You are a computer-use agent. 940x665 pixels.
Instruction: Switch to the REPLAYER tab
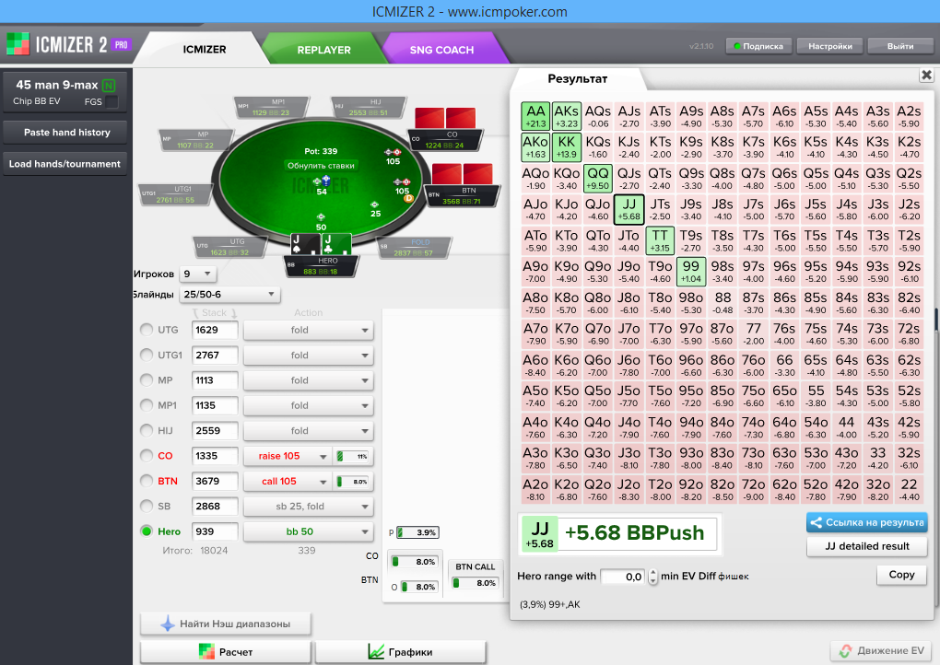(323, 50)
